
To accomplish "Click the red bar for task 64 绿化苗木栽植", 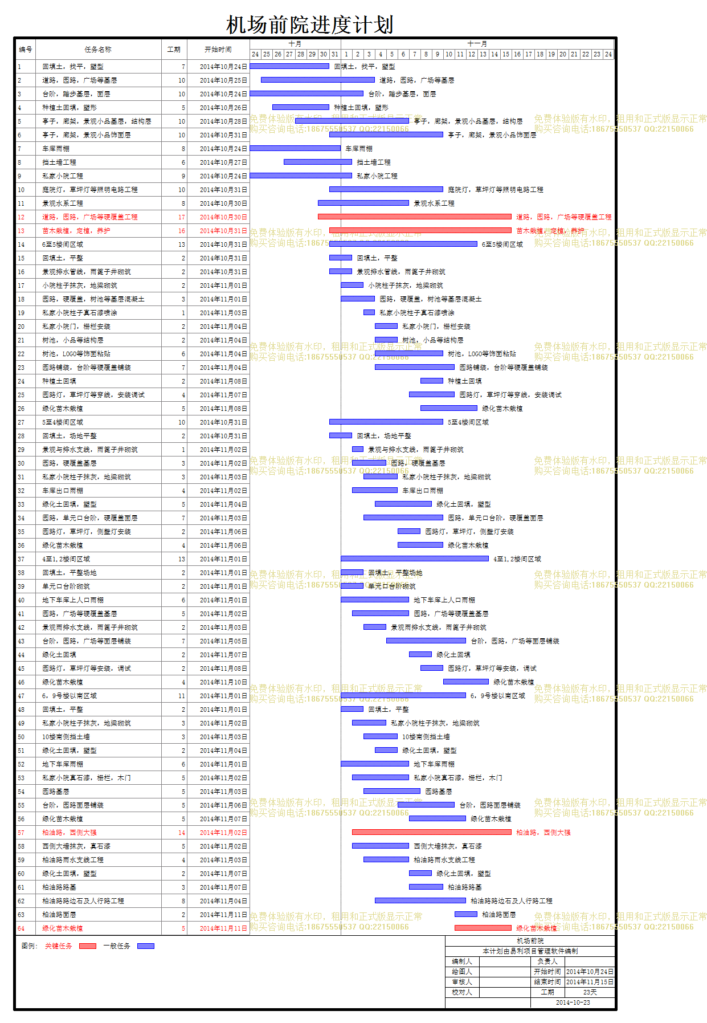I will [483, 928].
